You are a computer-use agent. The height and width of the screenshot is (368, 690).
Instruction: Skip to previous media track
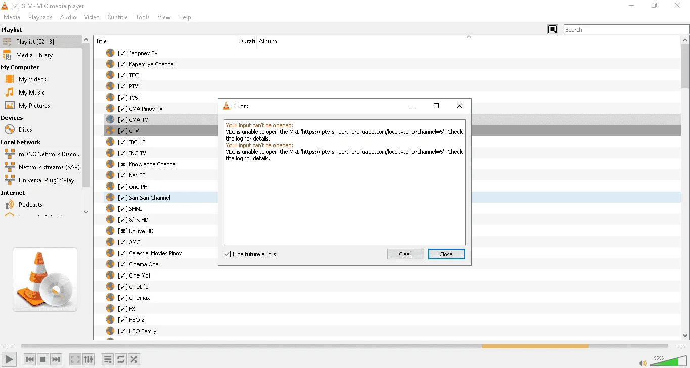(30, 359)
